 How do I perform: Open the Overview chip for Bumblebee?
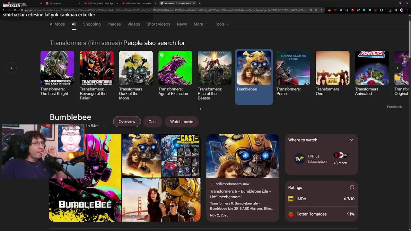(127, 122)
